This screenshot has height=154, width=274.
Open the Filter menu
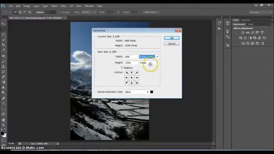pos(64,6)
